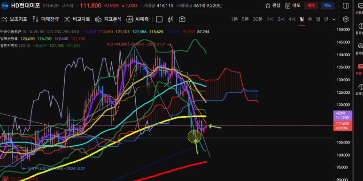Screen dimensions: 363x181
Task: Open chart settings gear icon
Action: tap(346, 19)
